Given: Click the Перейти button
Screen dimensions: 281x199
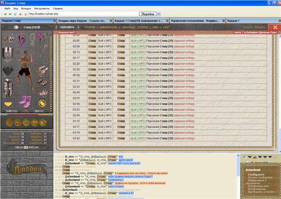Looking at the screenshot, I should tap(148, 14).
